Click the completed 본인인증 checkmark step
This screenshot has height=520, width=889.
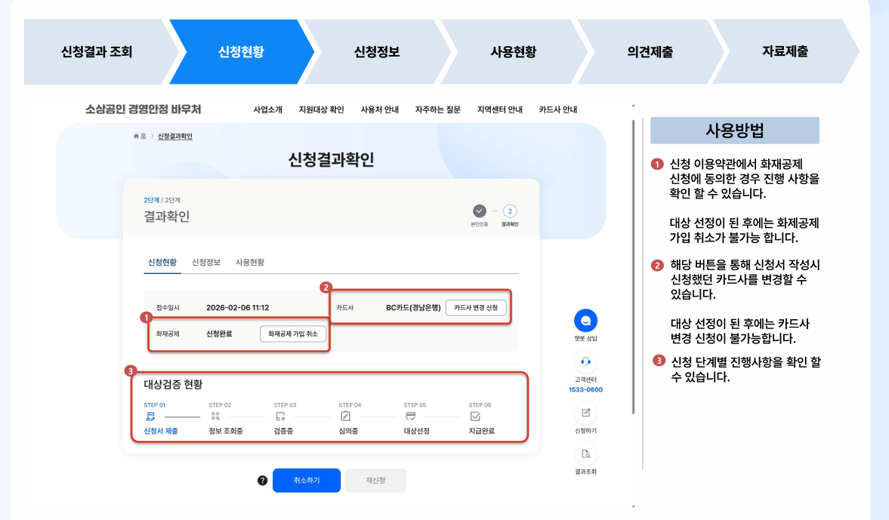coord(480,211)
